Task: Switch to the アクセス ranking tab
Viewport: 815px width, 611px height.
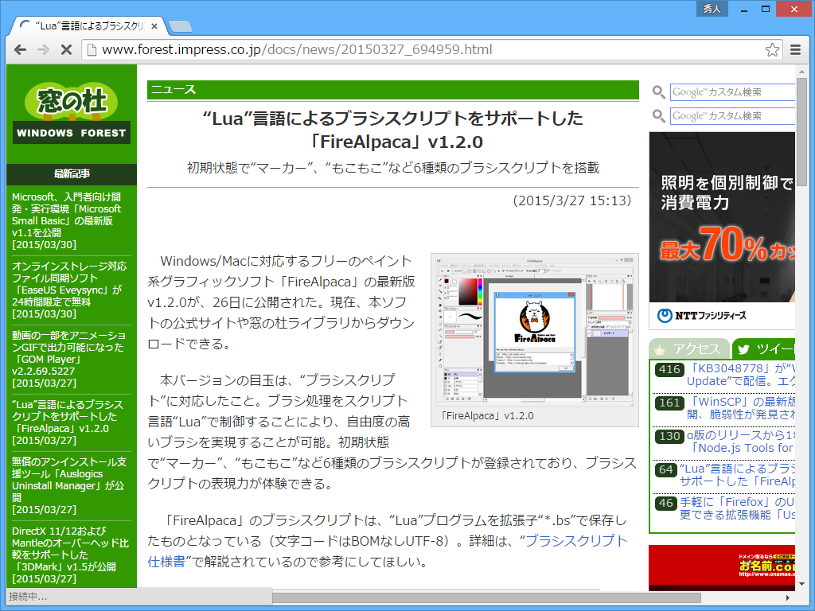Action: point(689,348)
